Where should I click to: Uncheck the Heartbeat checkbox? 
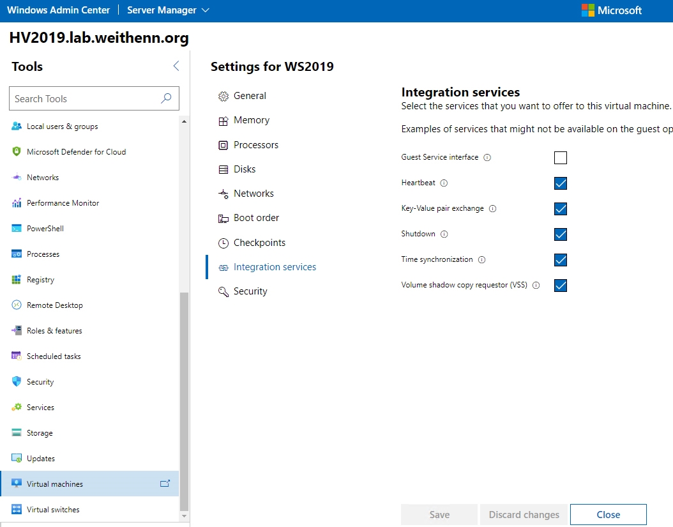pyautogui.click(x=561, y=183)
